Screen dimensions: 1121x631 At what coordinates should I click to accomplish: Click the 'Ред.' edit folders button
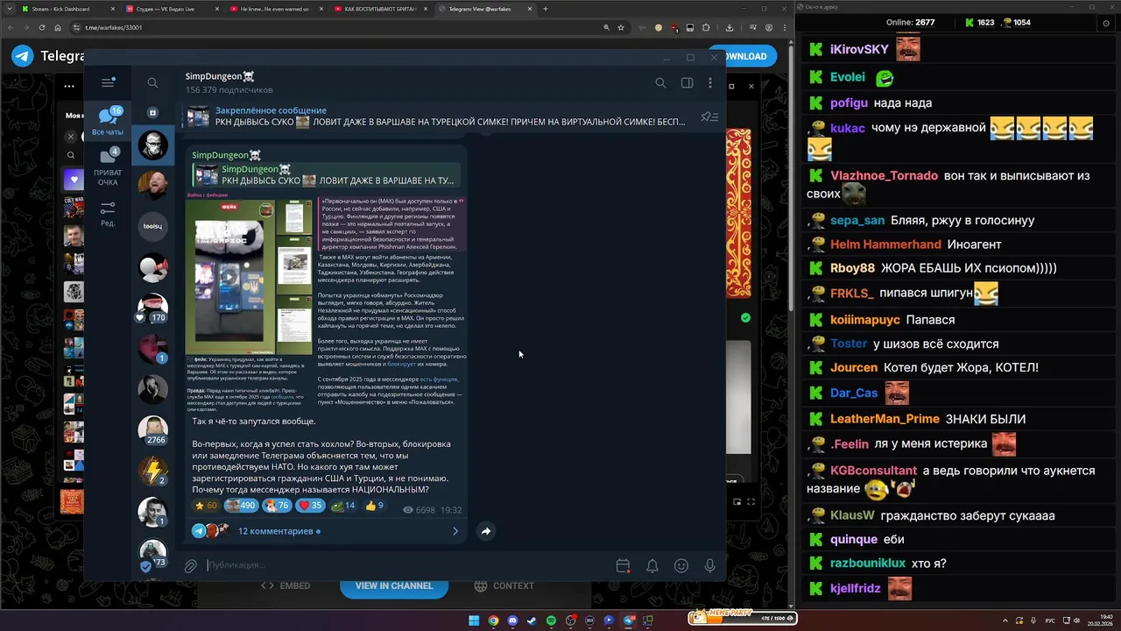tap(108, 214)
